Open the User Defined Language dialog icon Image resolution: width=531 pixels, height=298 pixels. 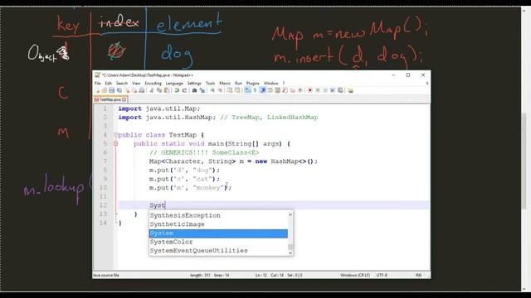(269, 90)
